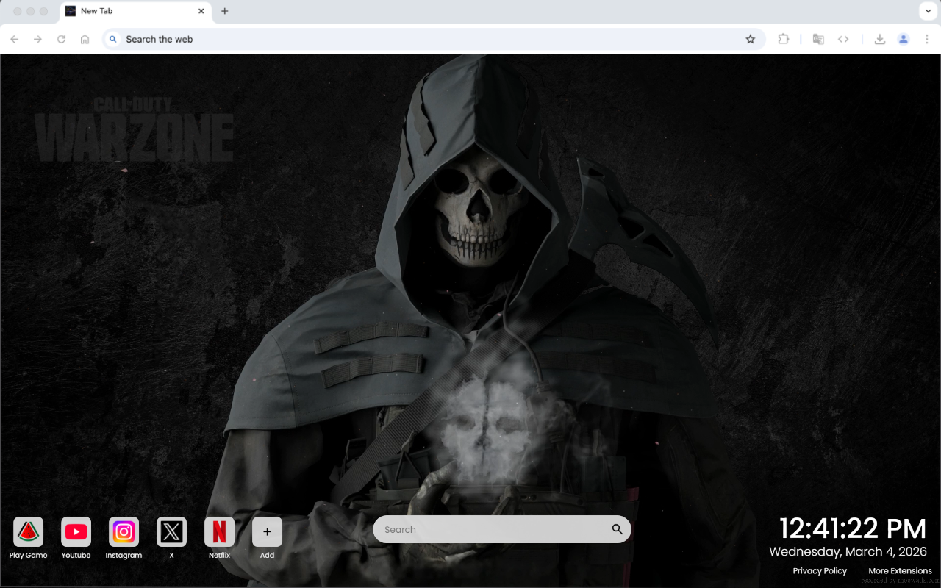Select the New Tab tab
The image size is (941, 588).
tap(135, 11)
